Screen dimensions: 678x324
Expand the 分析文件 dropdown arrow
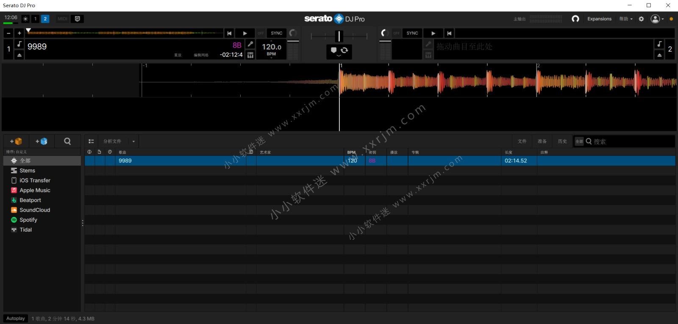(133, 141)
